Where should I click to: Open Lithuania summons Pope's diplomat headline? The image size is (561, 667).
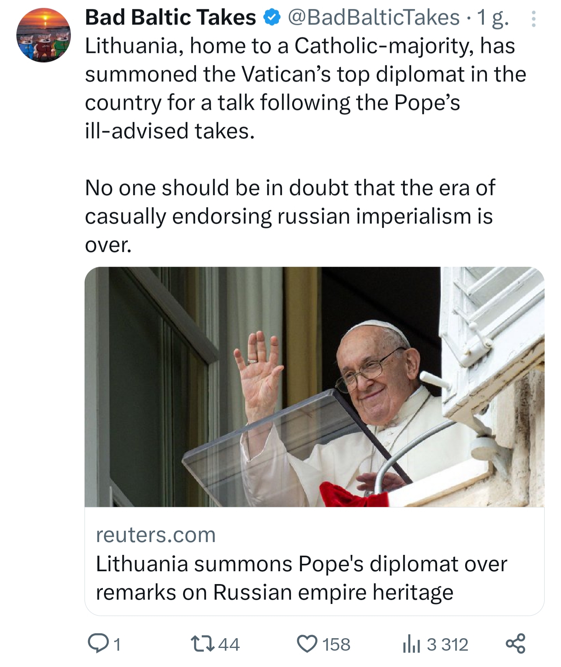click(x=302, y=578)
